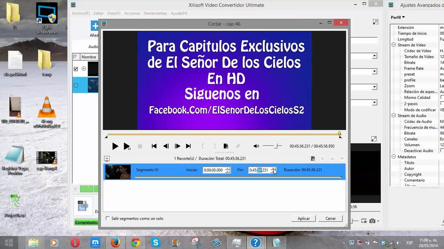The height and width of the screenshot is (249, 444).
Task: Toggle the Desactivar Audio checkbox
Action: [442, 150]
